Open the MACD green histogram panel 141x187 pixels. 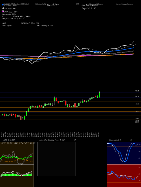(17, 176)
